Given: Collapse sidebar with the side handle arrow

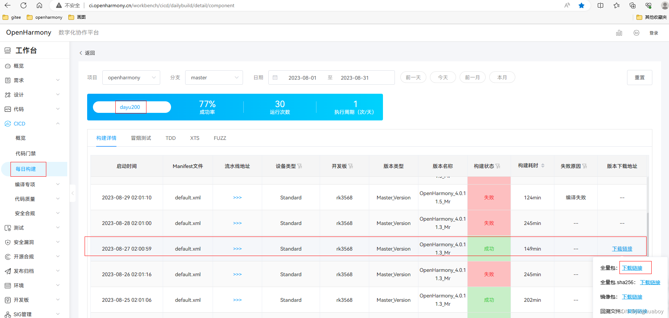Looking at the screenshot, I should click(73, 193).
